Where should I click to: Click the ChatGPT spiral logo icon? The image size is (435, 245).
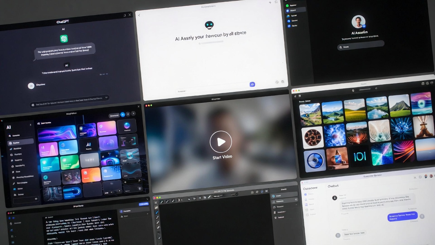[64, 38]
